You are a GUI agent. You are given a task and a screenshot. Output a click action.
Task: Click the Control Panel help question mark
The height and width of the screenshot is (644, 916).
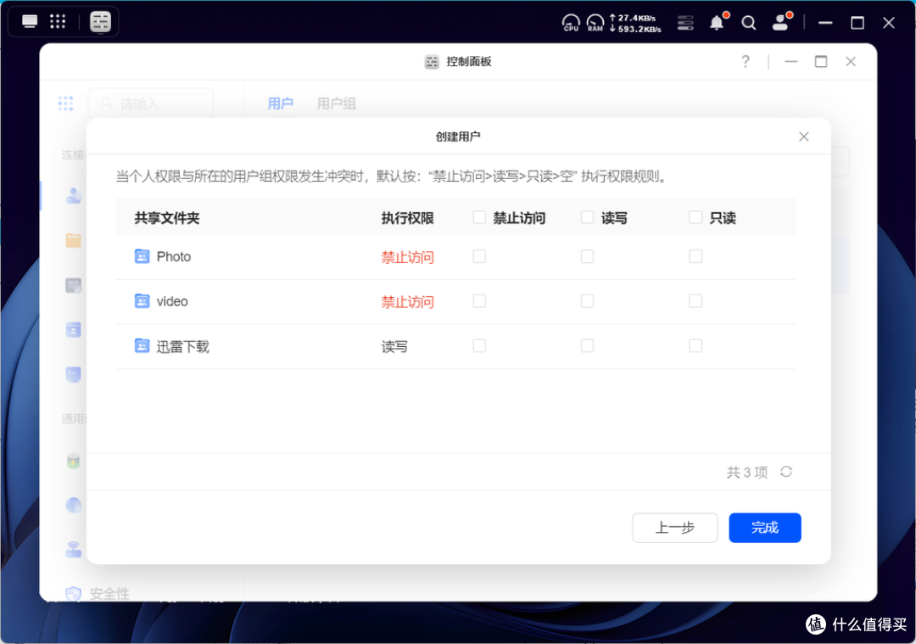746,61
